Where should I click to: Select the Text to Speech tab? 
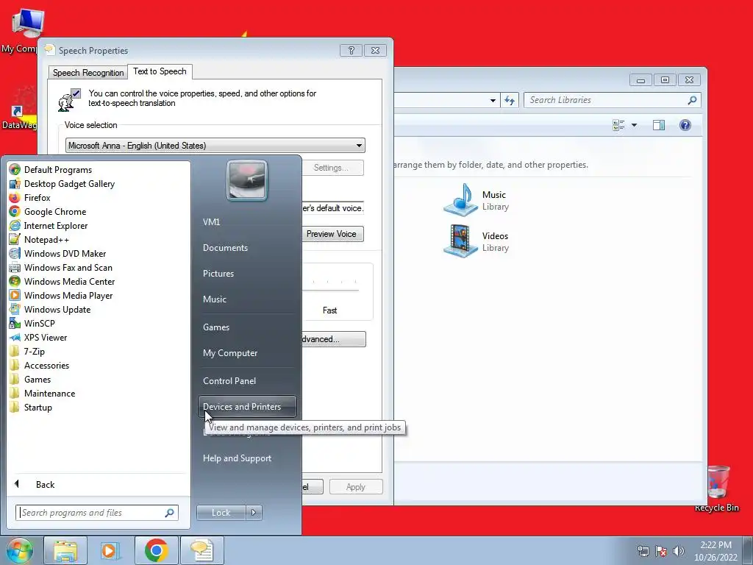[160, 71]
